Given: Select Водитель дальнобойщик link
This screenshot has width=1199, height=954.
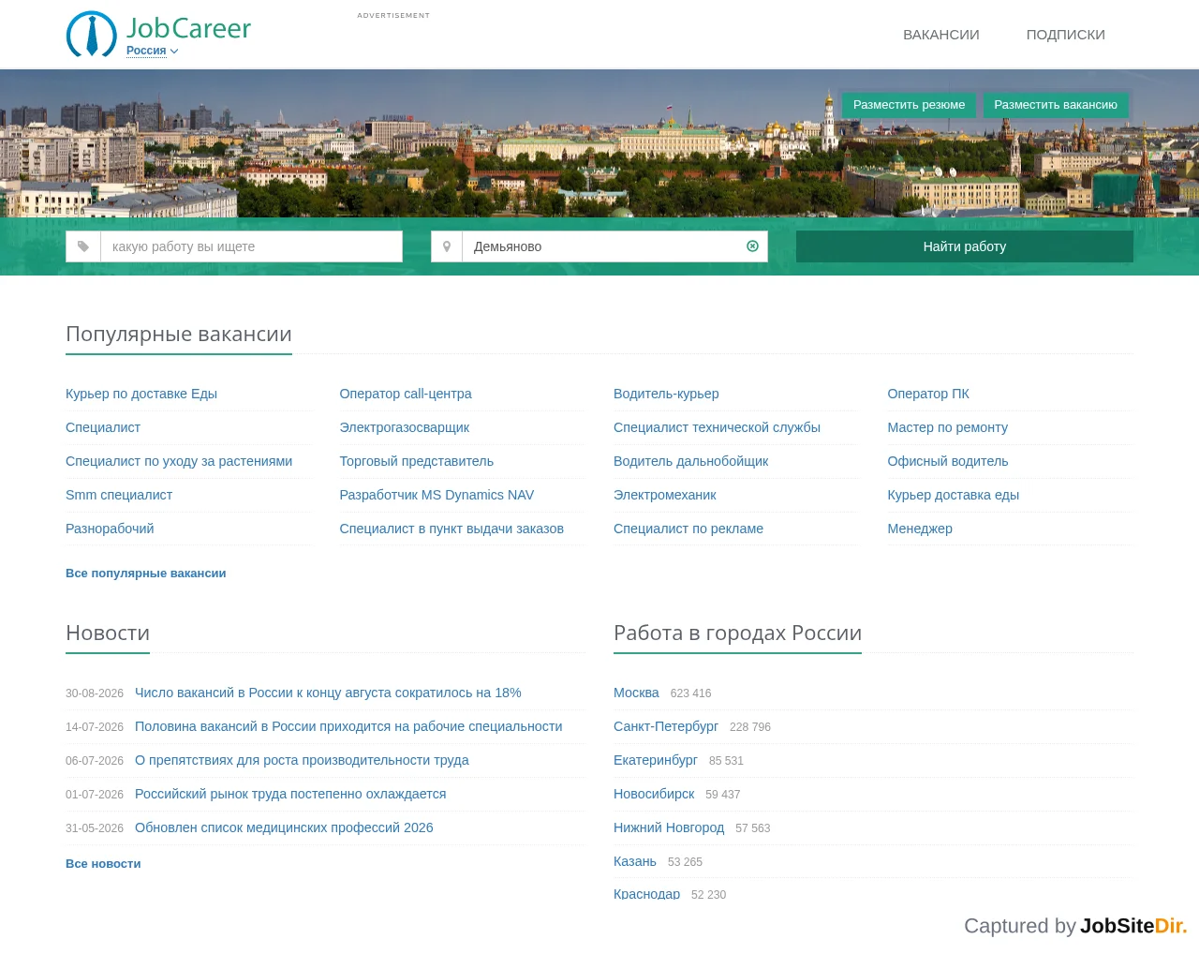Looking at the screenshot, I should pos(691,461).
